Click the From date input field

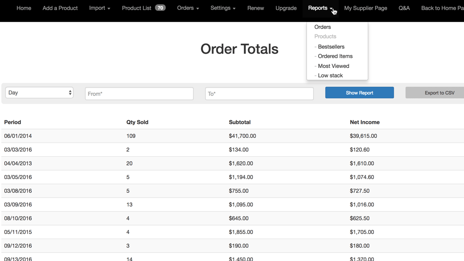tap(139, 94)
